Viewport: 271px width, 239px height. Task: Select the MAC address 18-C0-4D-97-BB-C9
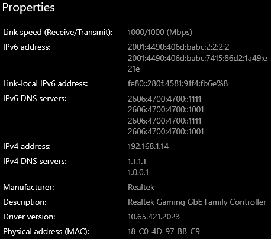pos(164,231)
